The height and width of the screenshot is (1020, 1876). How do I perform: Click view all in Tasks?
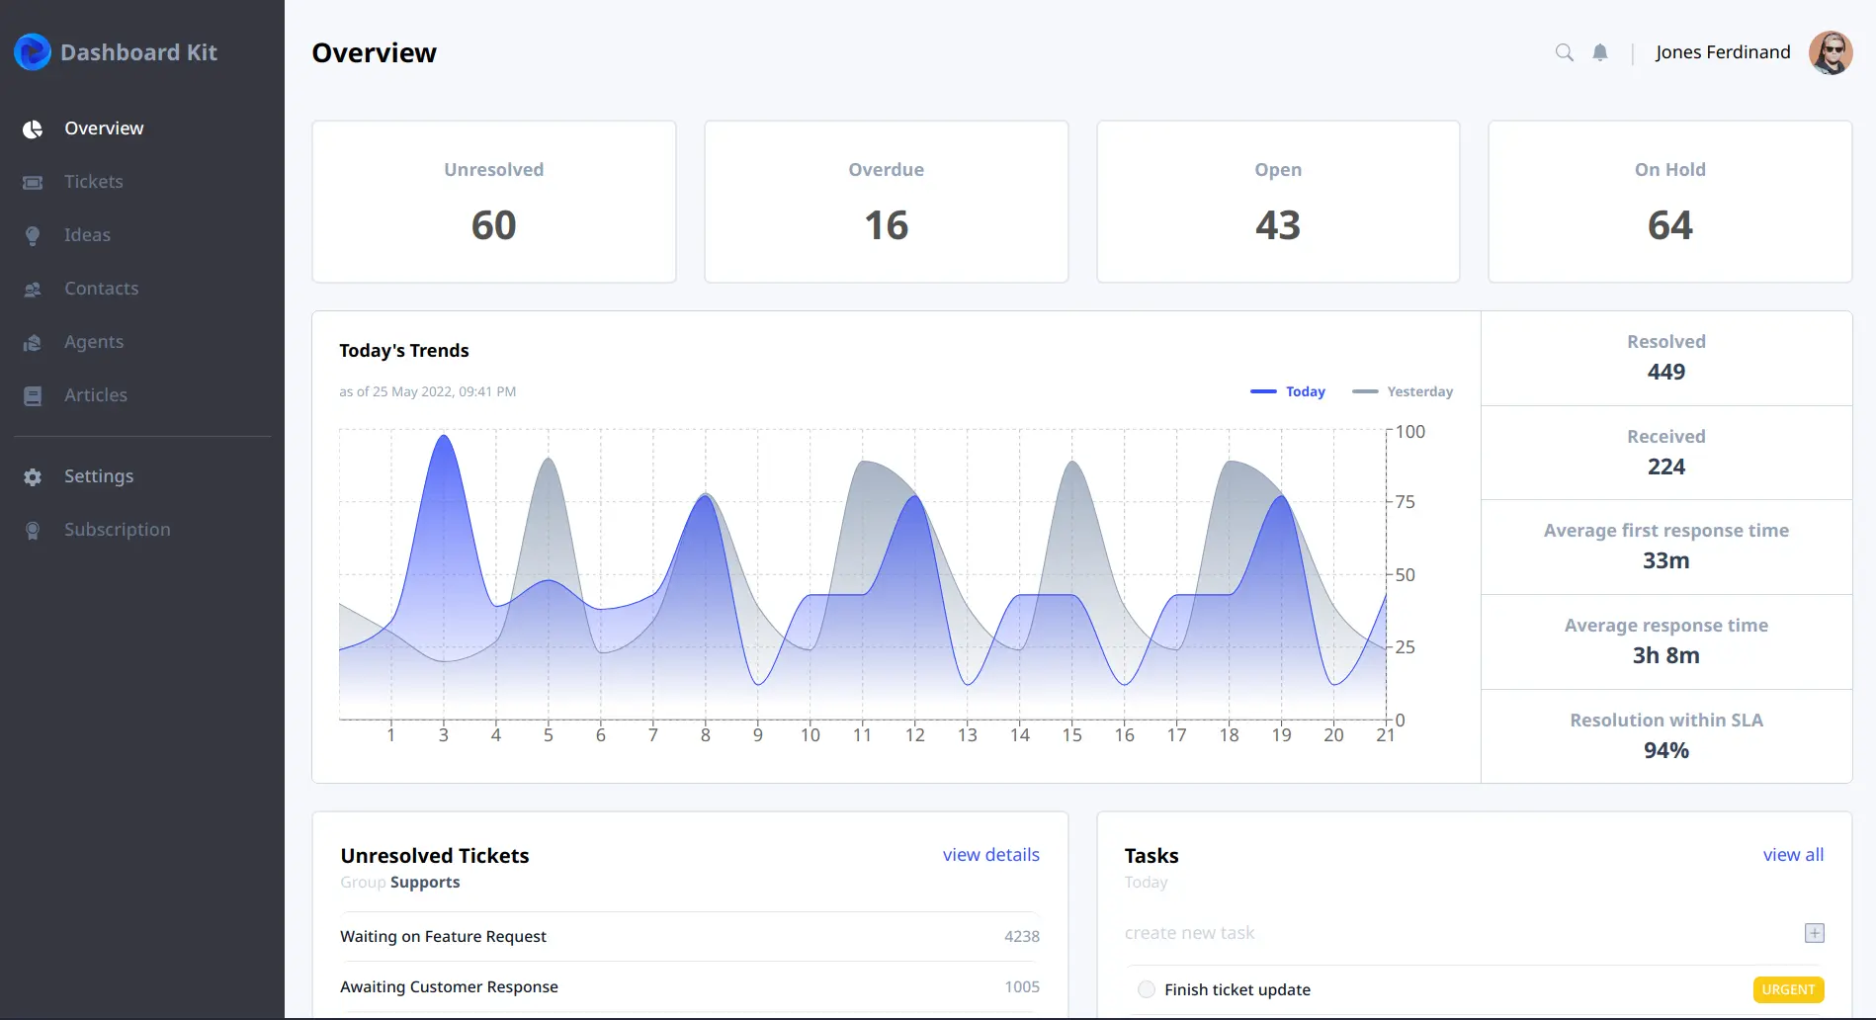(1793, 855)
